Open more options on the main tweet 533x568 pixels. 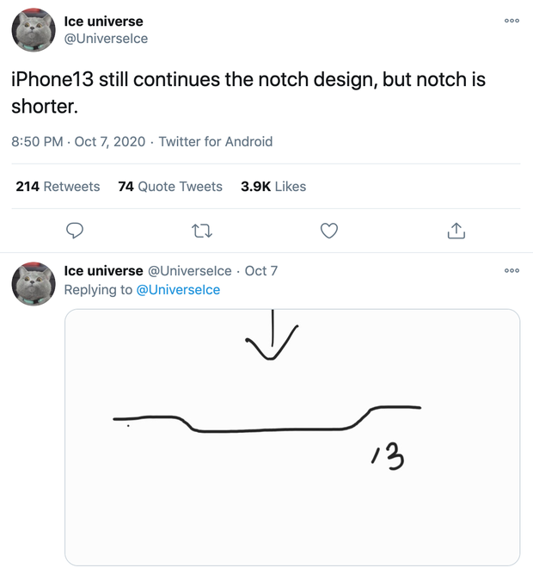512,22
